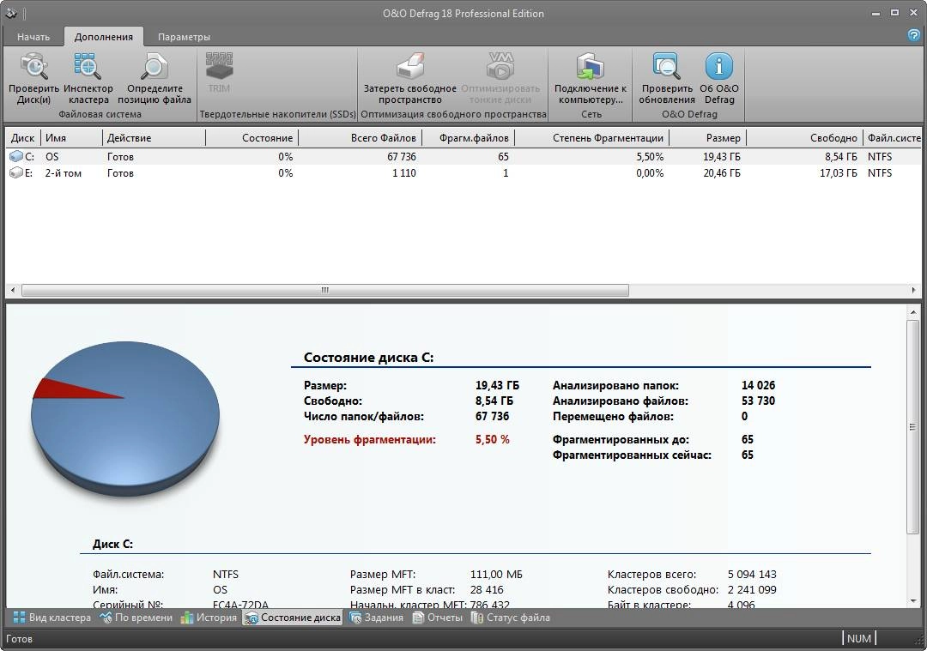Click left arrow of horizontal scrollbar

click(x=12, y=290)
